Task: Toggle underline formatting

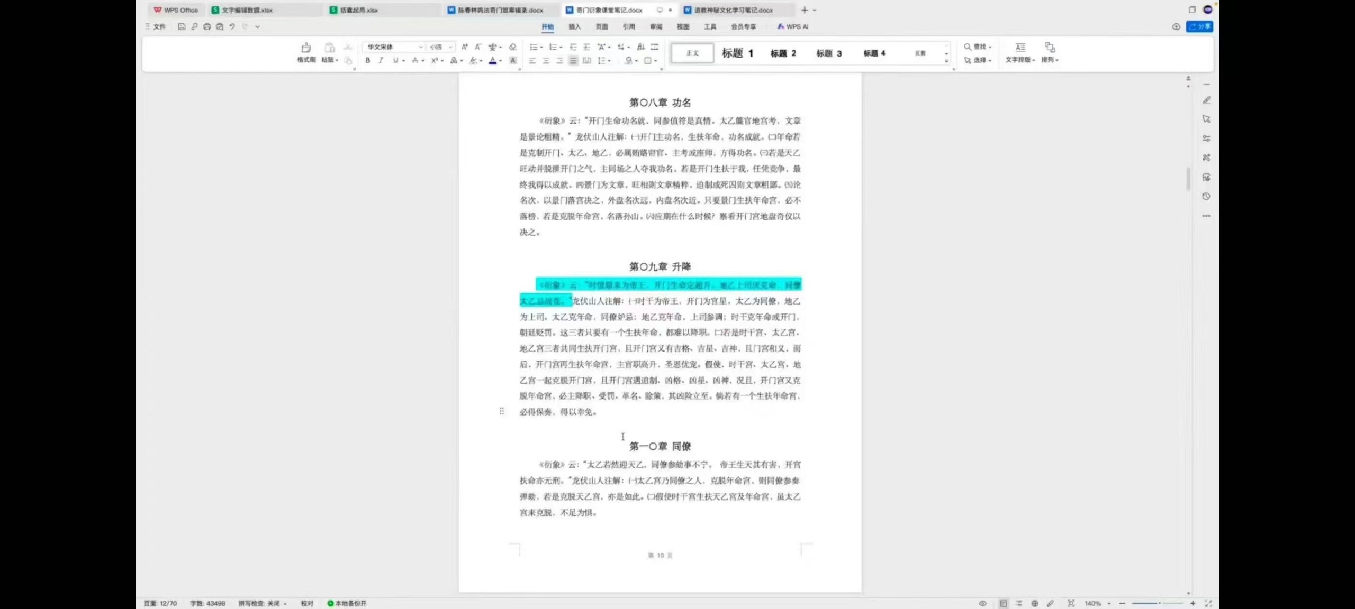Action: point(395,61)
